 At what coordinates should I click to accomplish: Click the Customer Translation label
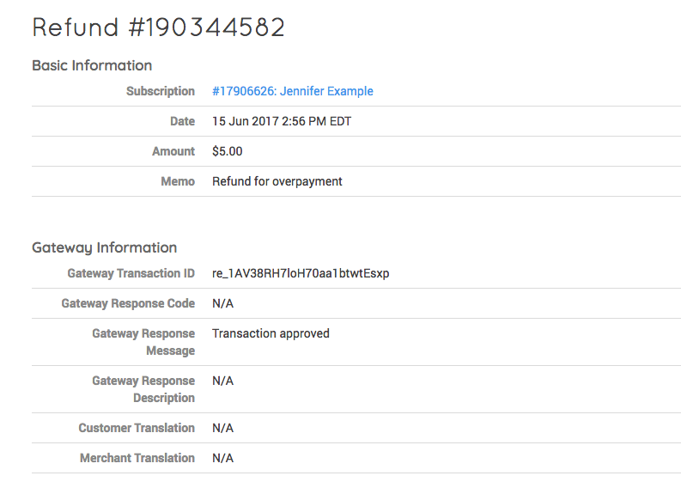137,428
